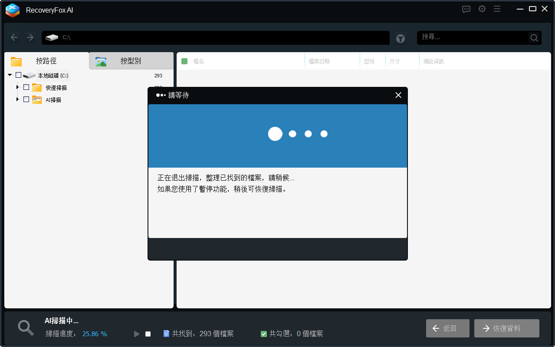Stop the scan with the square stop control

(148, 334)
